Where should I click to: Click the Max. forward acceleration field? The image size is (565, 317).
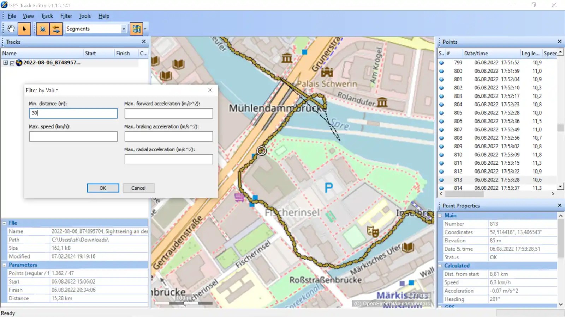tap(168, 113)
